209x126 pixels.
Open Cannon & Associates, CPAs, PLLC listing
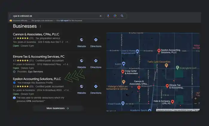(x=36, y=34)
